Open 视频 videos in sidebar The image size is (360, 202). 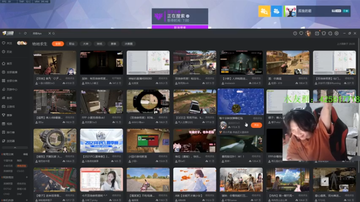[x=7, y=124]
